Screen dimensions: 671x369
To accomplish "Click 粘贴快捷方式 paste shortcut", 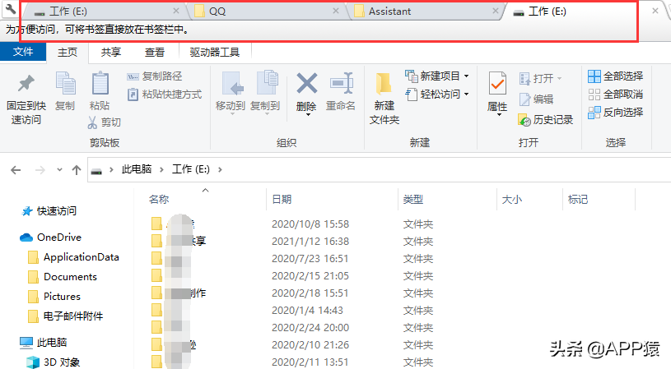I will click(x=165, y=95).
